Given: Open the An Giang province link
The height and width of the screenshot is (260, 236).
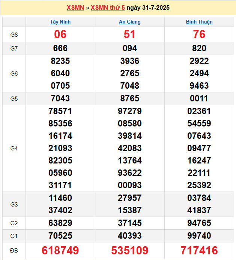Looking at the screenshot, I should coord(129,22).
